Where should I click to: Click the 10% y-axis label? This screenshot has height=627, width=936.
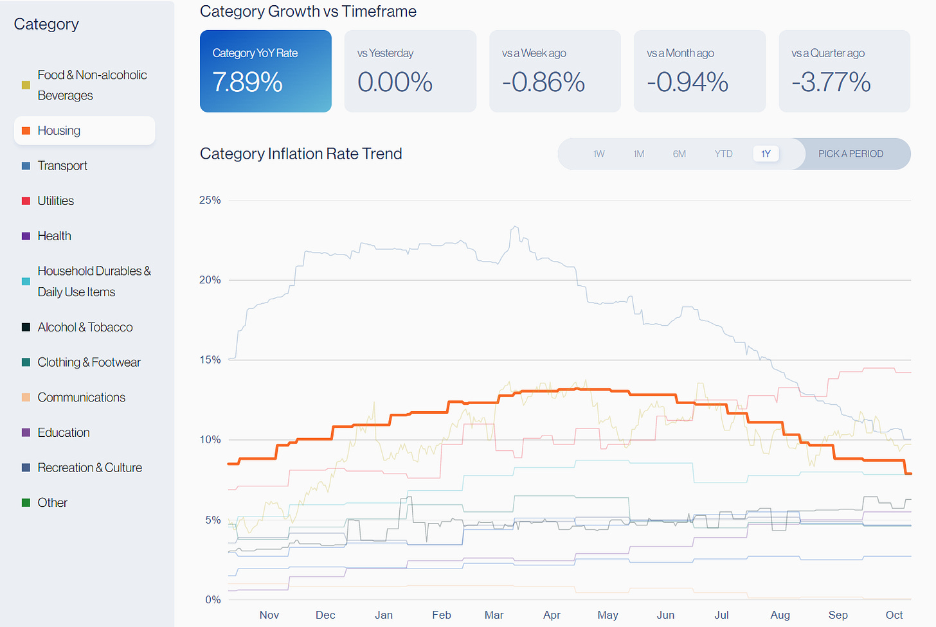coord(210,440)
